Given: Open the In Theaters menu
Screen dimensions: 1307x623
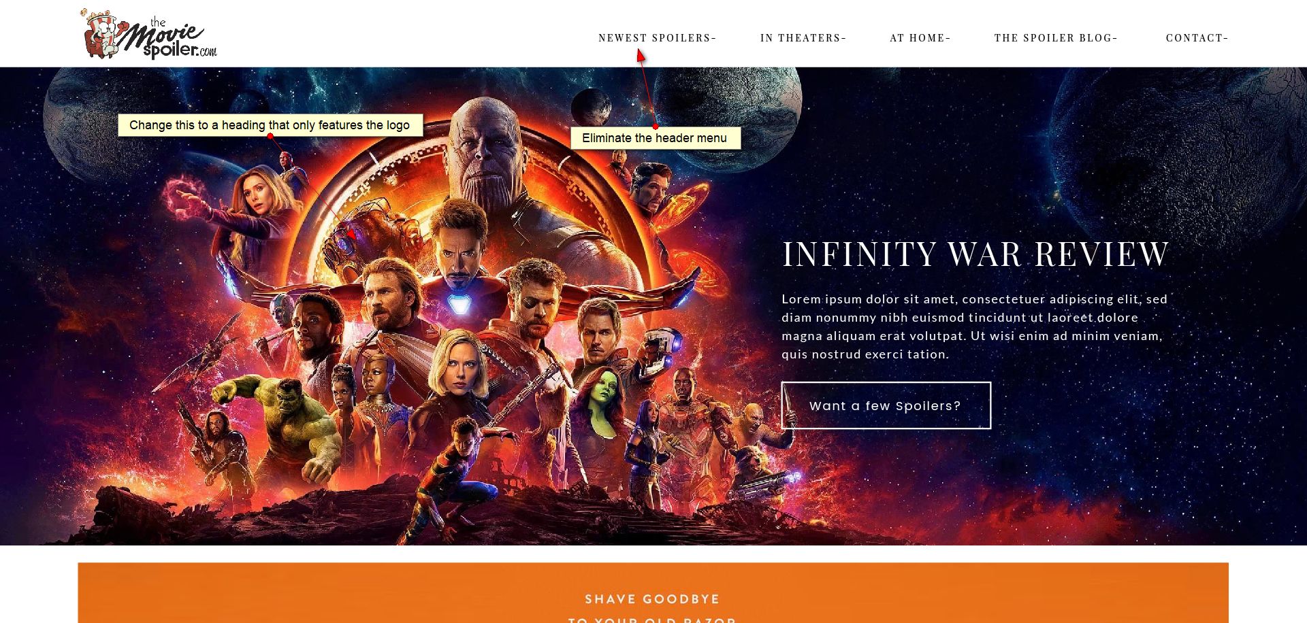Looking at the screenshot, I should tap(803, 38).
